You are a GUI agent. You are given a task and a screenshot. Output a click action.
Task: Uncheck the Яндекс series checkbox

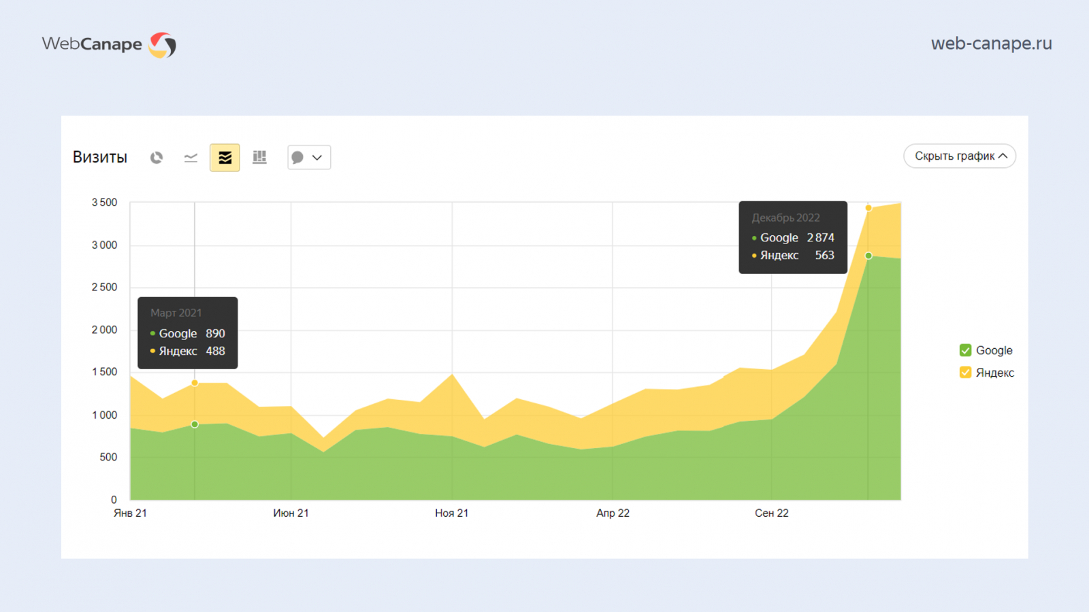(x=965, y=373)
